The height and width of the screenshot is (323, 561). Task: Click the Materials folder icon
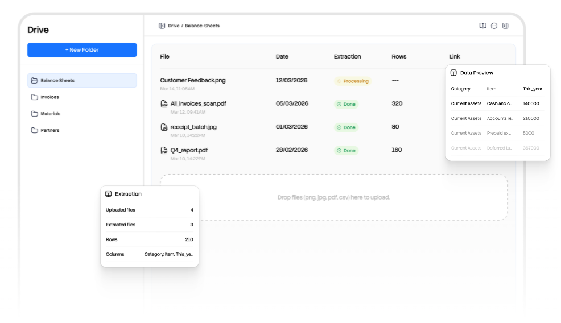(x=34, y=114)
